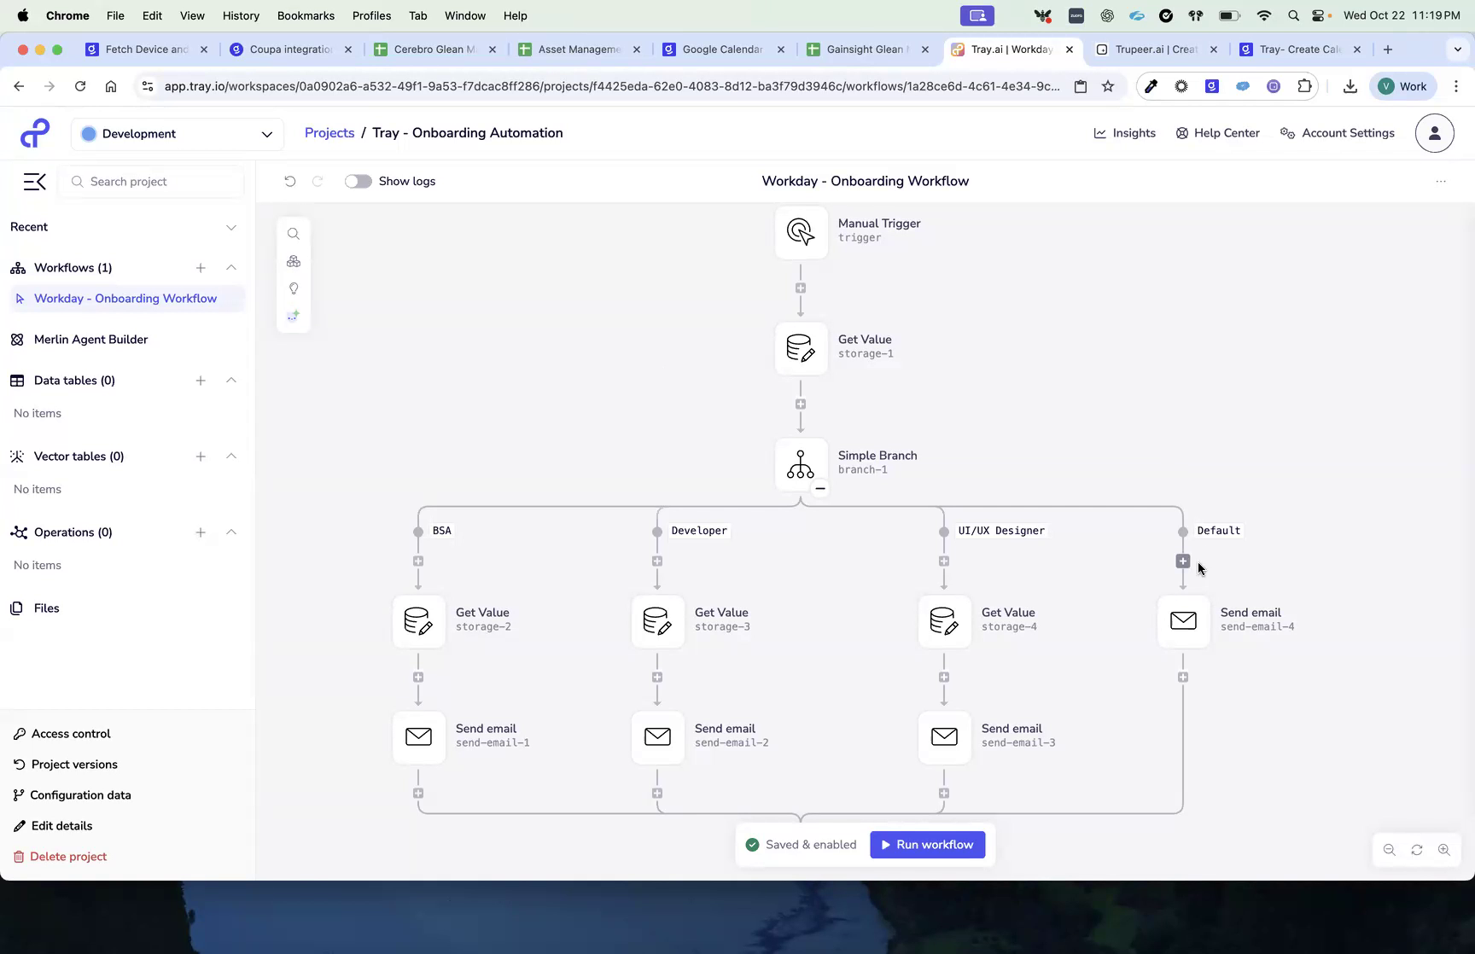Image resolution: width=1475 pixels, height=954 pixels.
Task: Zoom in on the workflow canvas
Action: [1444, 850]
